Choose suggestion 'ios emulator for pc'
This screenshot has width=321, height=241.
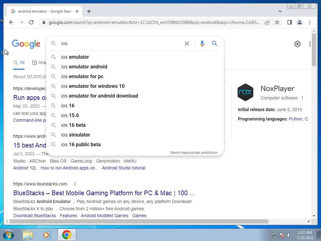click(x=135, y=77)
